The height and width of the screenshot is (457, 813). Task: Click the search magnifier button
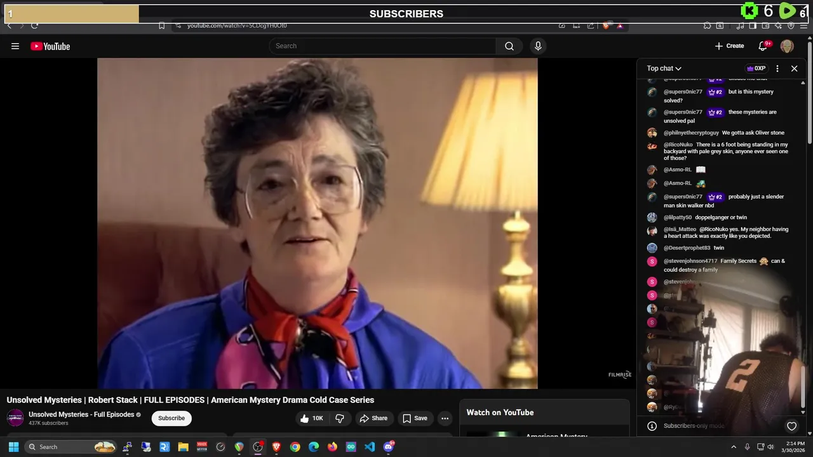pyautogui.click(x=509, y=46)
